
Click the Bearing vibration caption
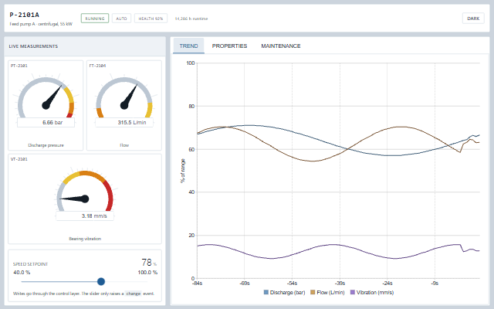(85, 239)
